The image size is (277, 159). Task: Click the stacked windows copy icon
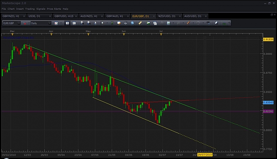[x=155, y=23]
